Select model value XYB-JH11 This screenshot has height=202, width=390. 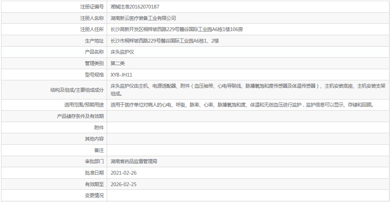(x=122, y=75)
